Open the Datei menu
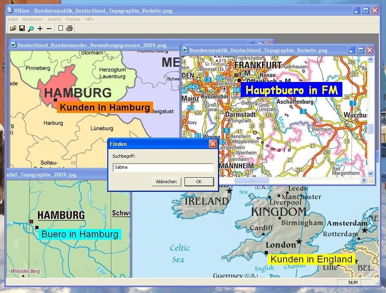This screenshot has height=293, width=386. [x=13, y=19]
